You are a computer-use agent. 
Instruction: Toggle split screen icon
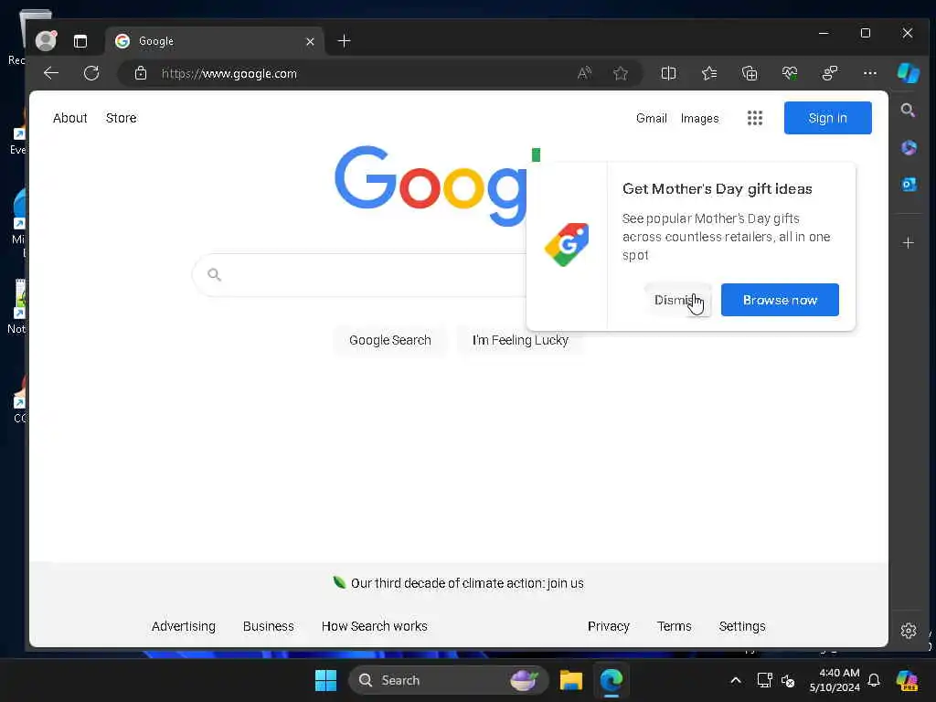click(668, 73)
